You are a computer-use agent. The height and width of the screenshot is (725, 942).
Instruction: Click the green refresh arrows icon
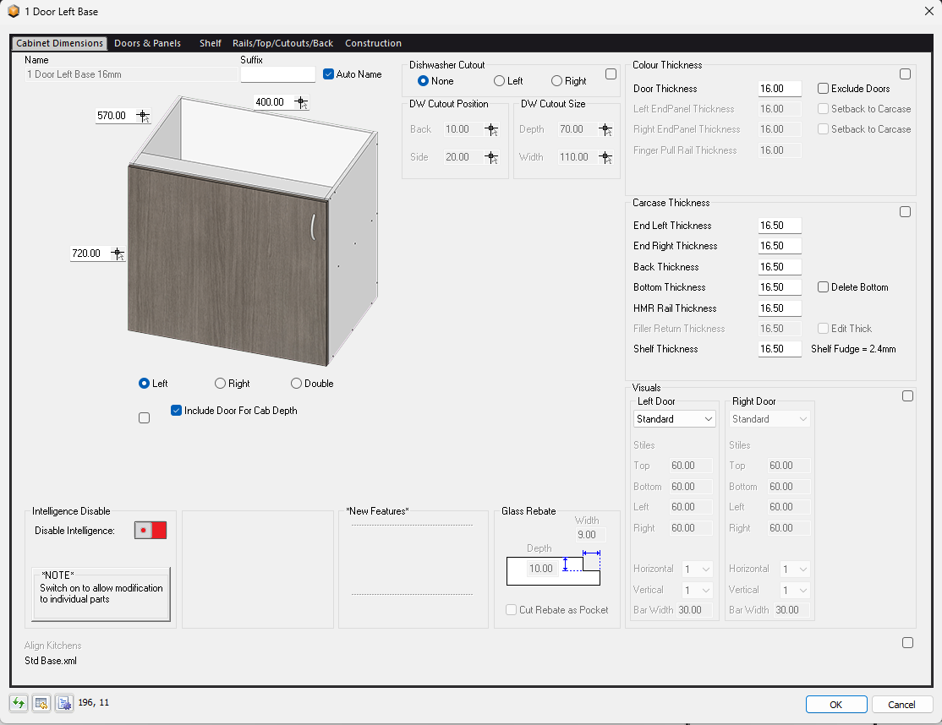pos(19,703)
